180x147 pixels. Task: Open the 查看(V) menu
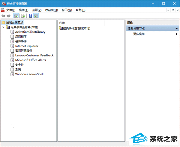click(x=37, y=10)
